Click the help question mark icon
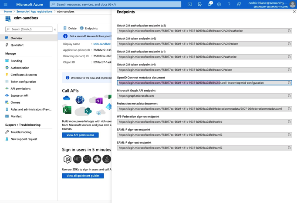The image size is (297, 203). click(x=229, y=4)
